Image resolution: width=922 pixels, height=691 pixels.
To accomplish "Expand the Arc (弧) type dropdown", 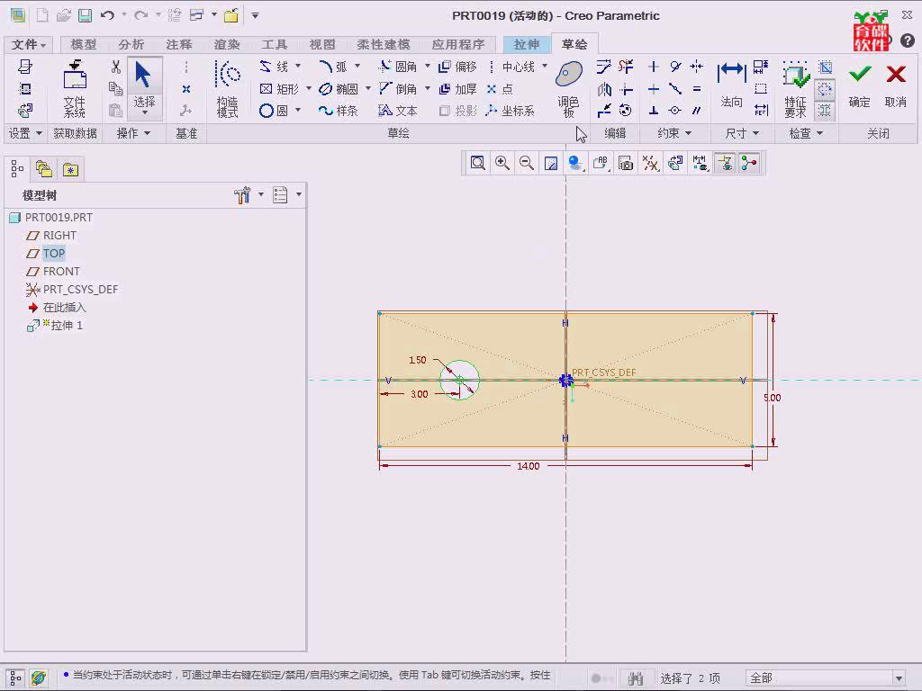I will [x=357, y=67].
